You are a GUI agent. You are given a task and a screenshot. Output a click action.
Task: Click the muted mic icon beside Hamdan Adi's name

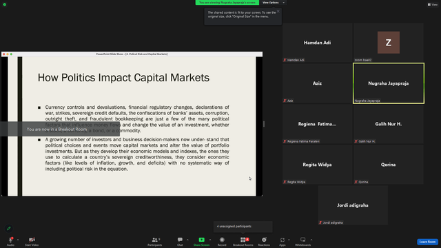pos(285,60)
